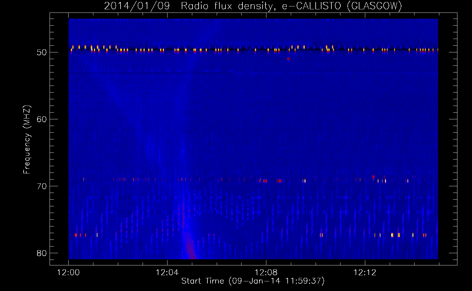Click the "80" frequency tick label
The width and height of the screenshot is (472, 291).
point(42,253)
